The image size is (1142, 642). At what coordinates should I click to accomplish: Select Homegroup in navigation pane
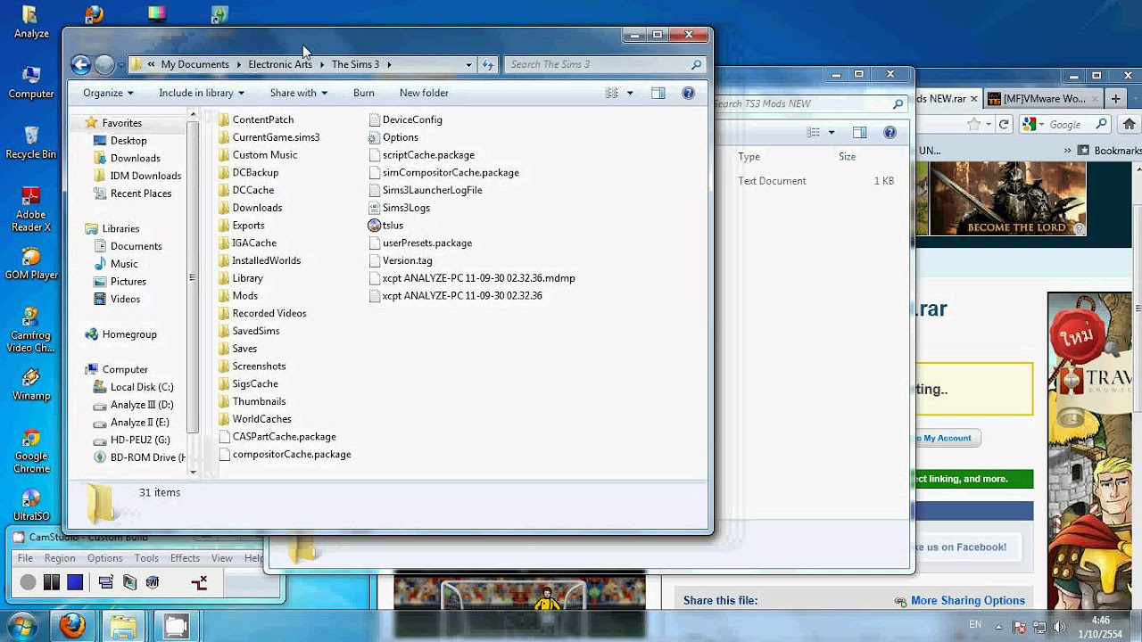click(x=120, y=334)
